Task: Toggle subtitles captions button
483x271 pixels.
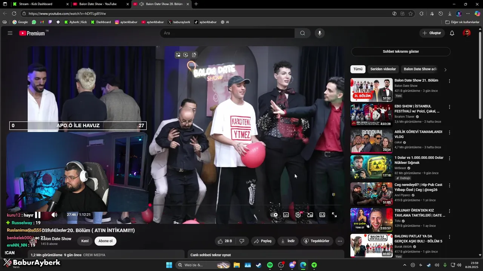Action: (x=286, y=215)
